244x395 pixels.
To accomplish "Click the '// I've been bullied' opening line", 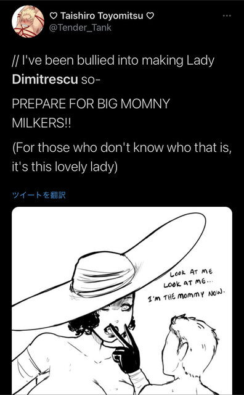I will 113,60.
